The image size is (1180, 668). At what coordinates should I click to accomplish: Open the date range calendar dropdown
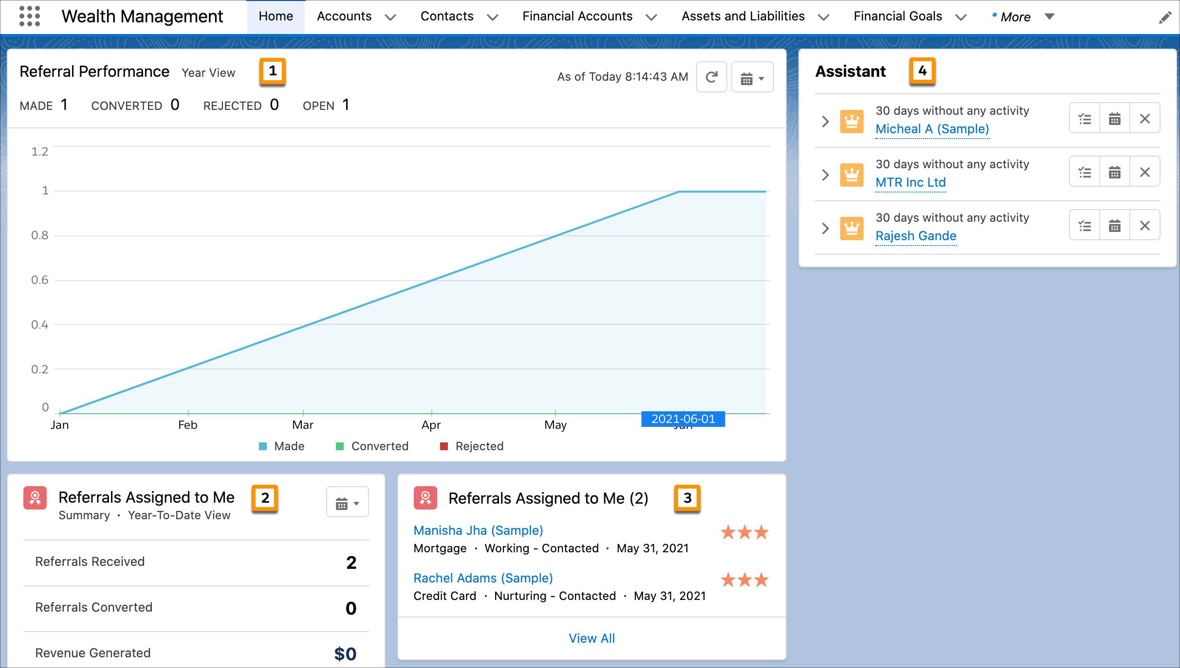point(752,75)
